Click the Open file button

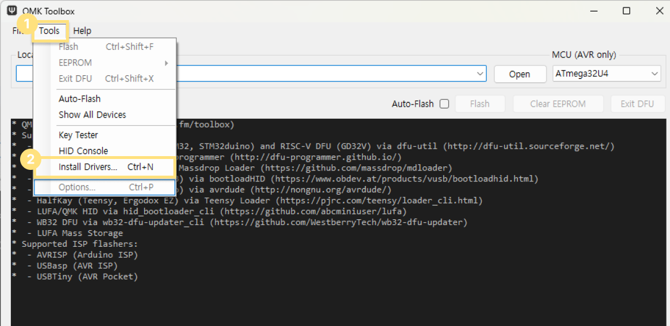pos(520,74)
